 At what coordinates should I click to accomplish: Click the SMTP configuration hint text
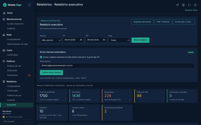[x=63, y=78]
